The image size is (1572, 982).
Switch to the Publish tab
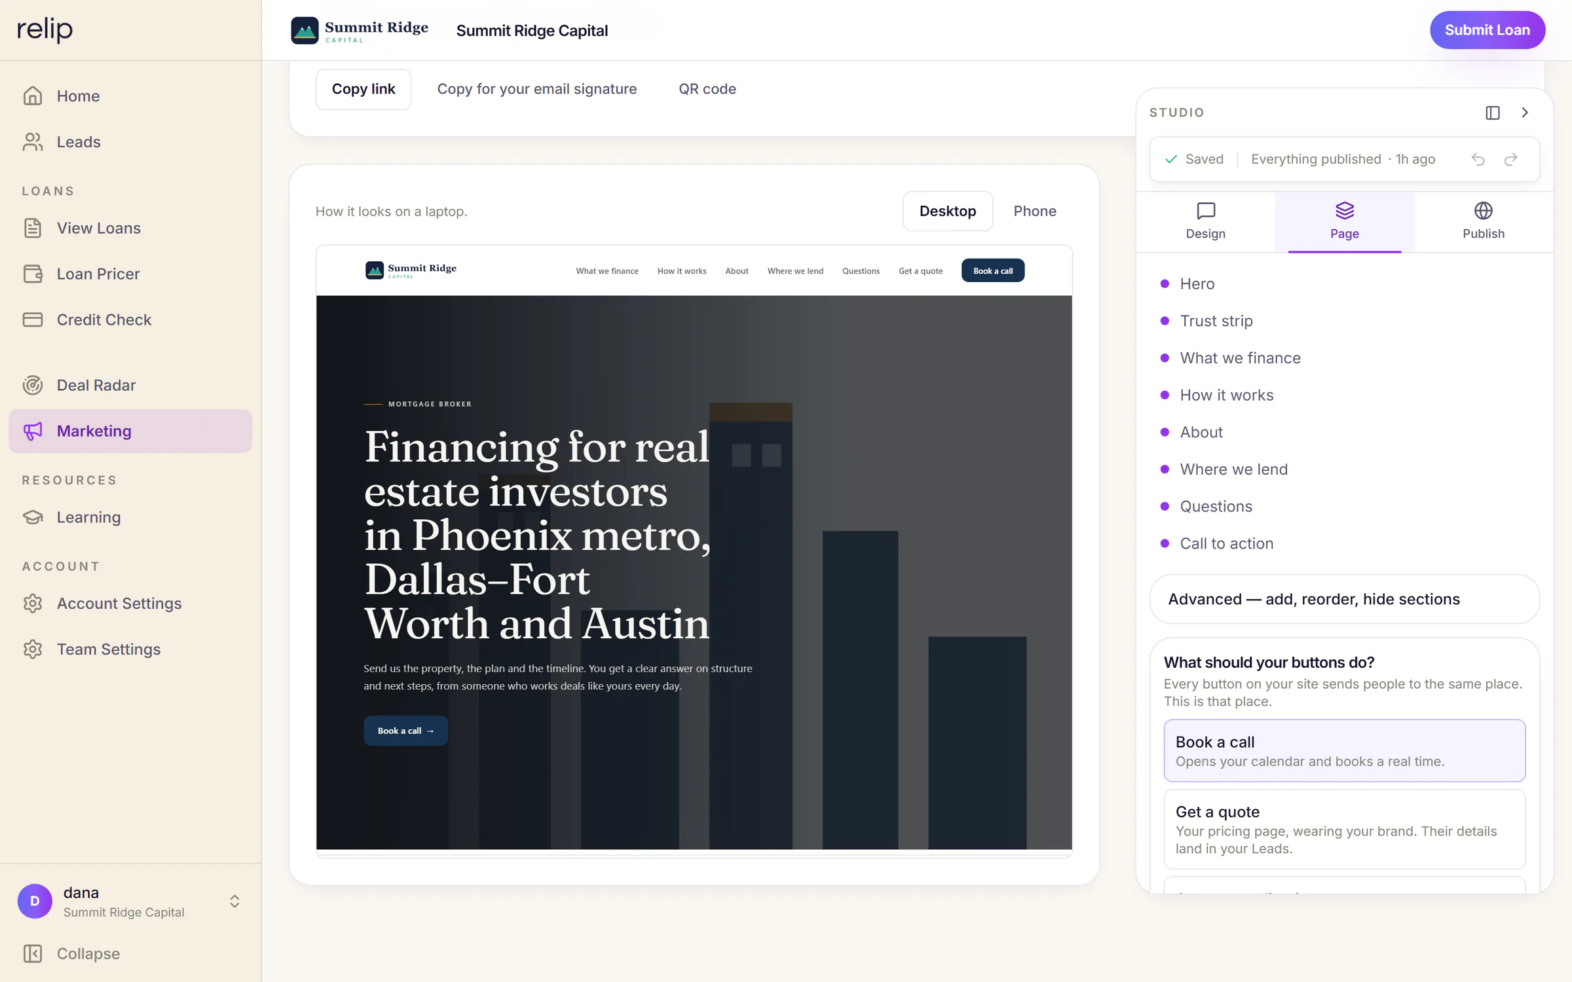[x=1483, y=221]
